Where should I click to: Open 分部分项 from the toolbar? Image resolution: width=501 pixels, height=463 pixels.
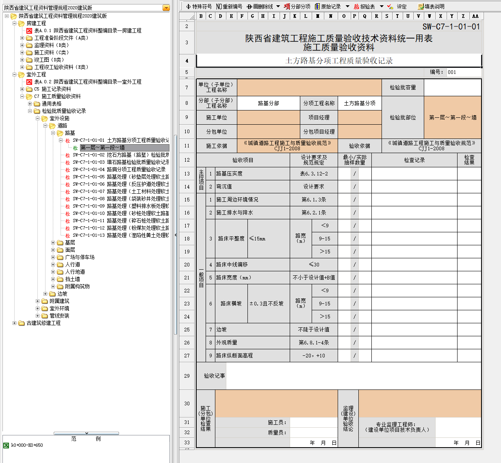(x=297, y=6)
